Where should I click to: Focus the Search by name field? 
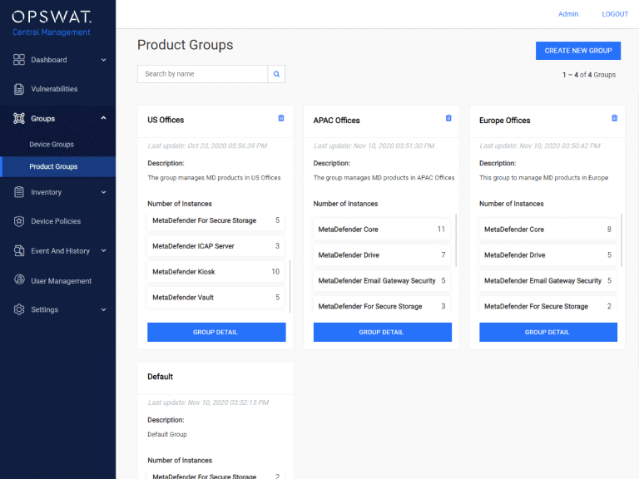point(202,74)
